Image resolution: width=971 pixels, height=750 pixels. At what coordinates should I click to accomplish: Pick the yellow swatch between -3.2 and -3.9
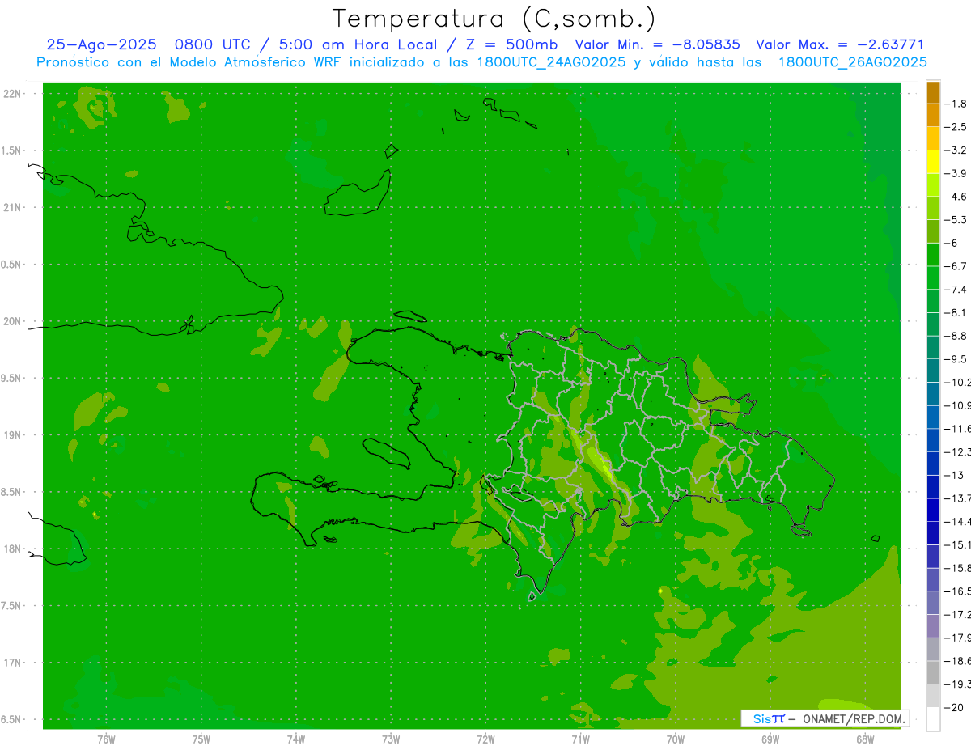933,162
